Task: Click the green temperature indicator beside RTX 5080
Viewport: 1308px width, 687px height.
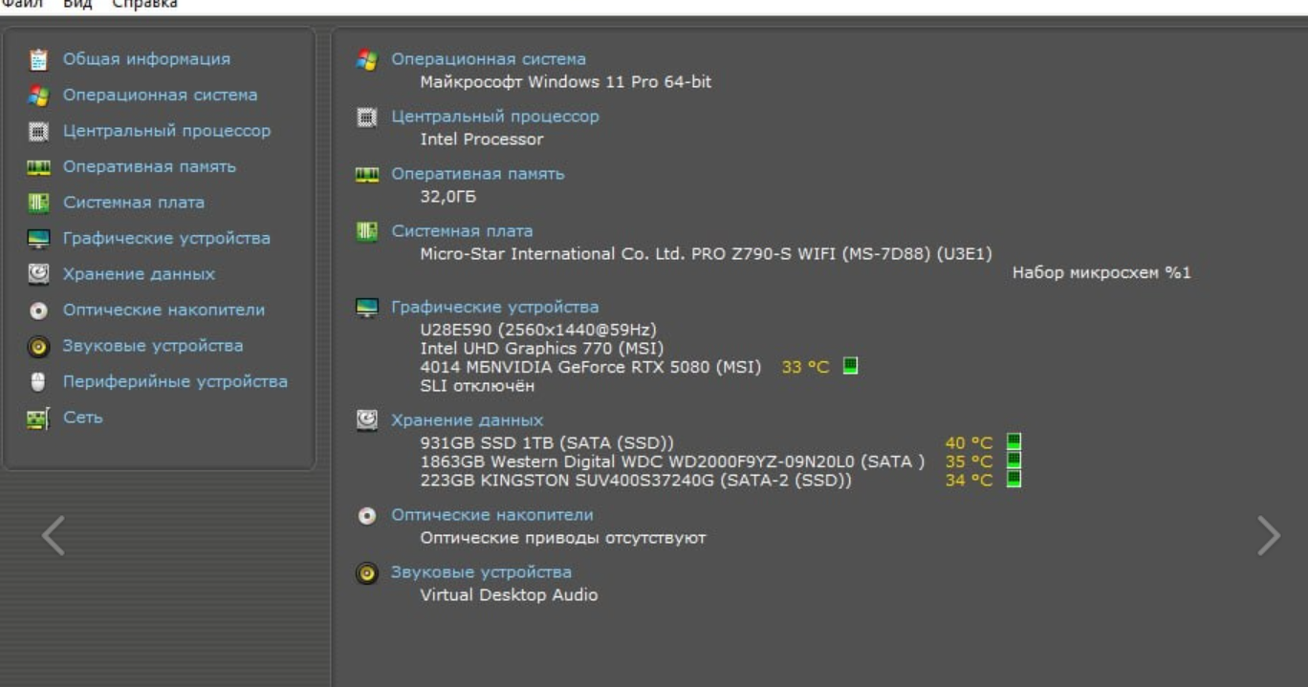Action: [850, 365]
